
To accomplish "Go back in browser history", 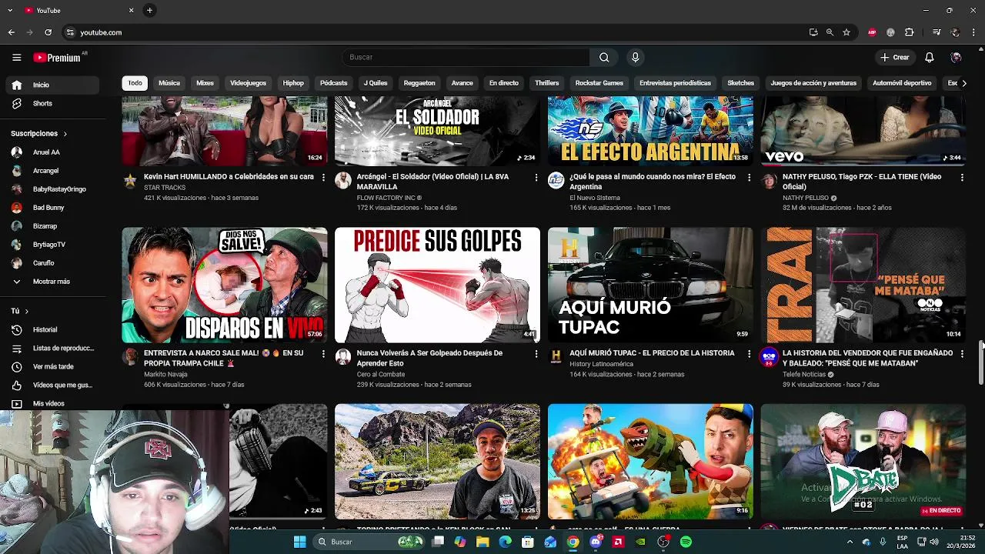I will [12, 32].
